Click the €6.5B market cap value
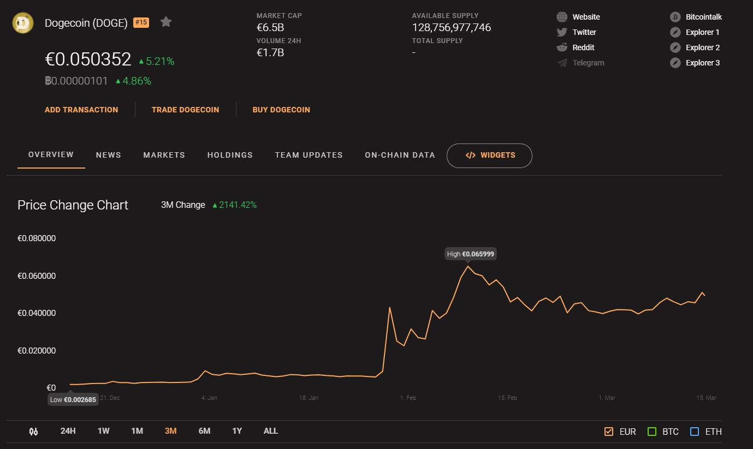The height and width of the screenshot is (449, 753). pos(270,27)
